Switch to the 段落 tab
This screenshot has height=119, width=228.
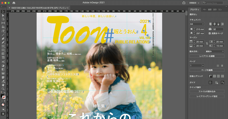point(210,10)
